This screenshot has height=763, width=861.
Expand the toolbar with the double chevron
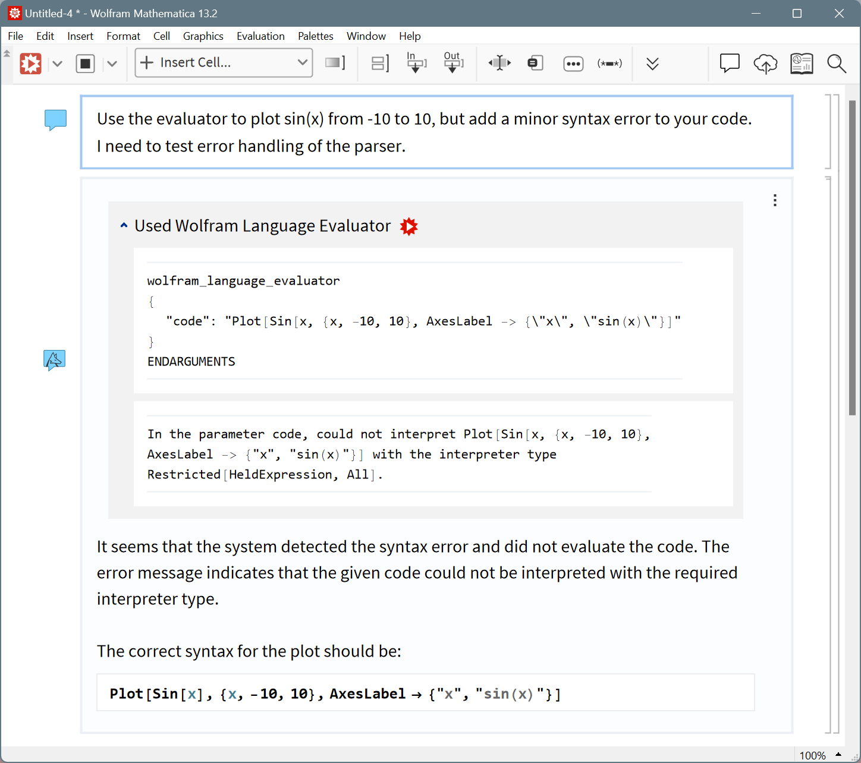652,64
